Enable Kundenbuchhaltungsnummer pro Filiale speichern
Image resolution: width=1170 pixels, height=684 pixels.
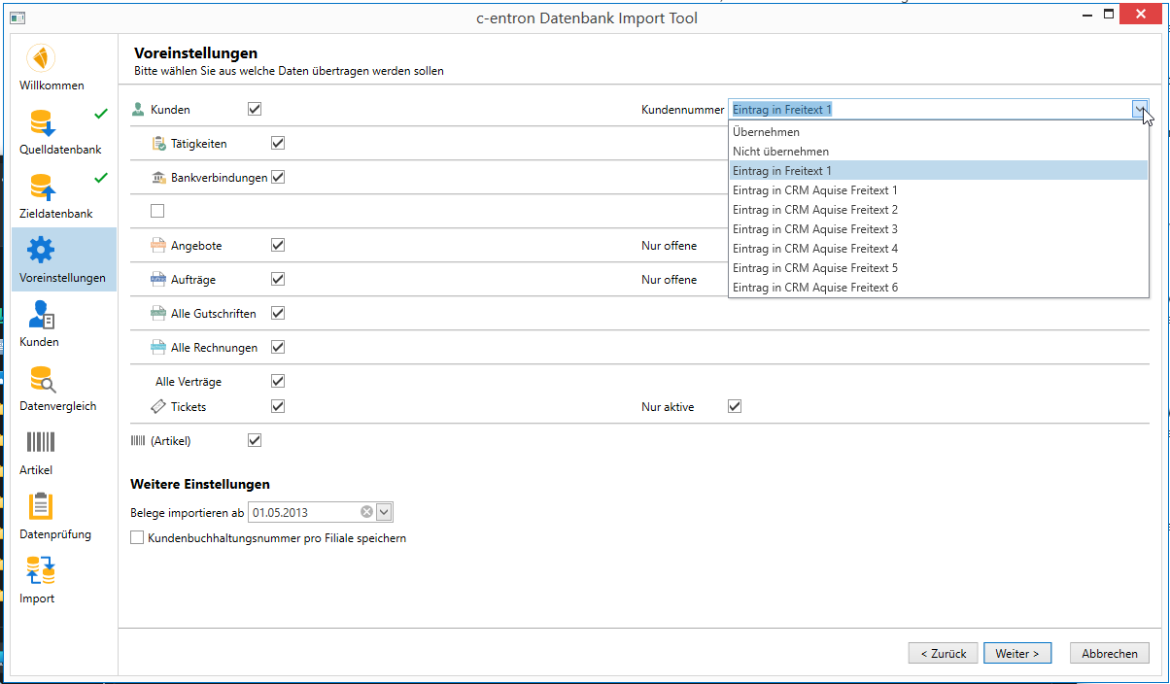(137, 537)
